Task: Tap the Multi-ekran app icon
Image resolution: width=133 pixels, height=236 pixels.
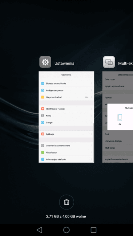Action: point(109,62)
